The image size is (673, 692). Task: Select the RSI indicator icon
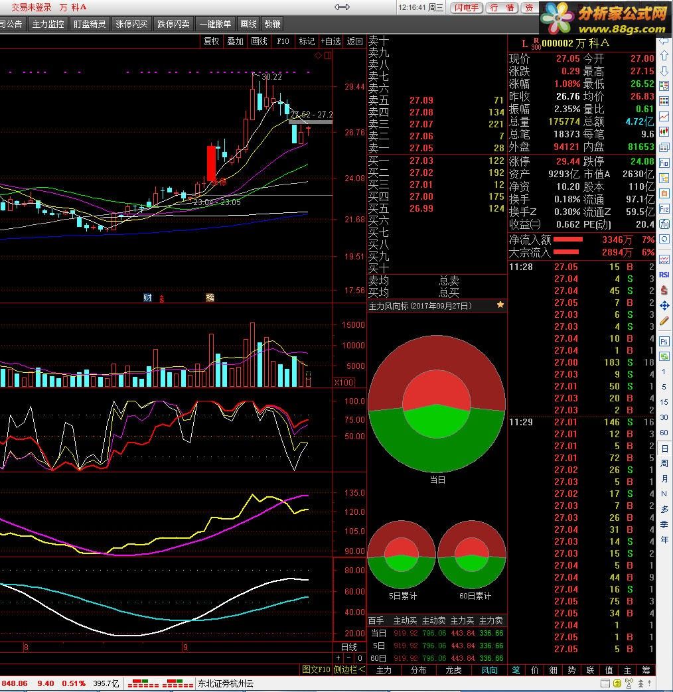coord(664,275)
